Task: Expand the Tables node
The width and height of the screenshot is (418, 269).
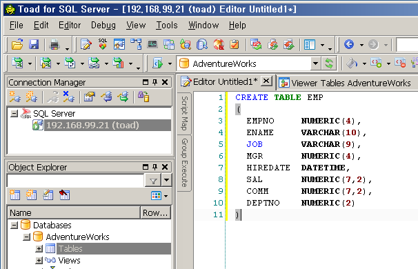Action: click(39, 249)
